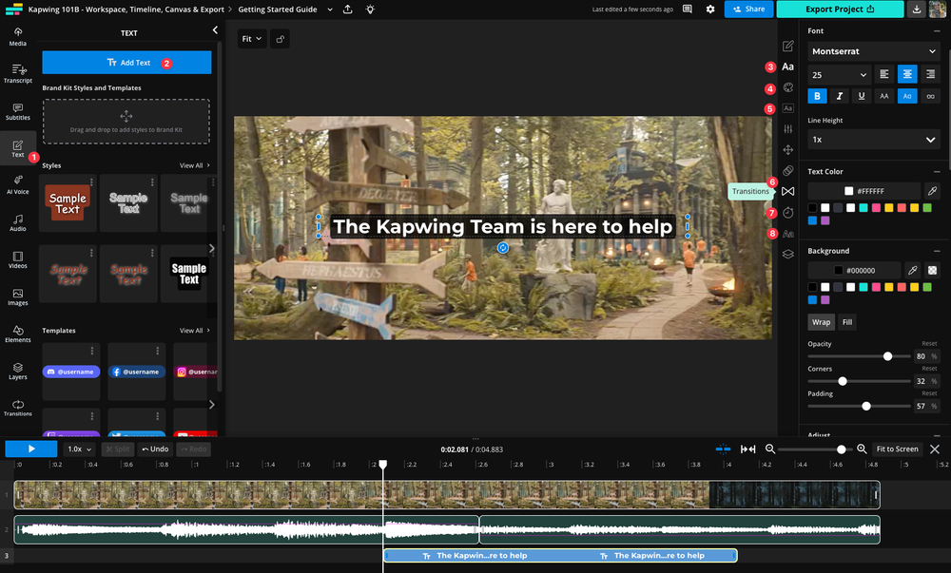Viewport: 951px width, 573px height.
Task: Open the Transitions panel from the left sidebar
Action: point(17,410)
